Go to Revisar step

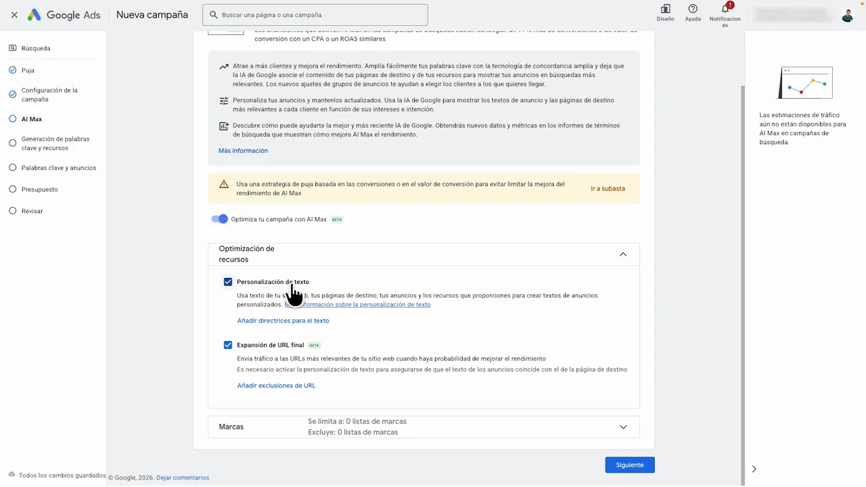tap(32, 211)
